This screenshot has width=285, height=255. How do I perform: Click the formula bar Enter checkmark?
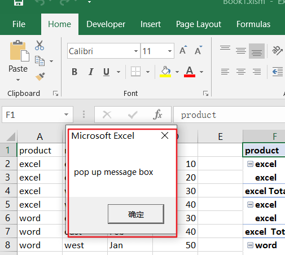coord(133,115)
